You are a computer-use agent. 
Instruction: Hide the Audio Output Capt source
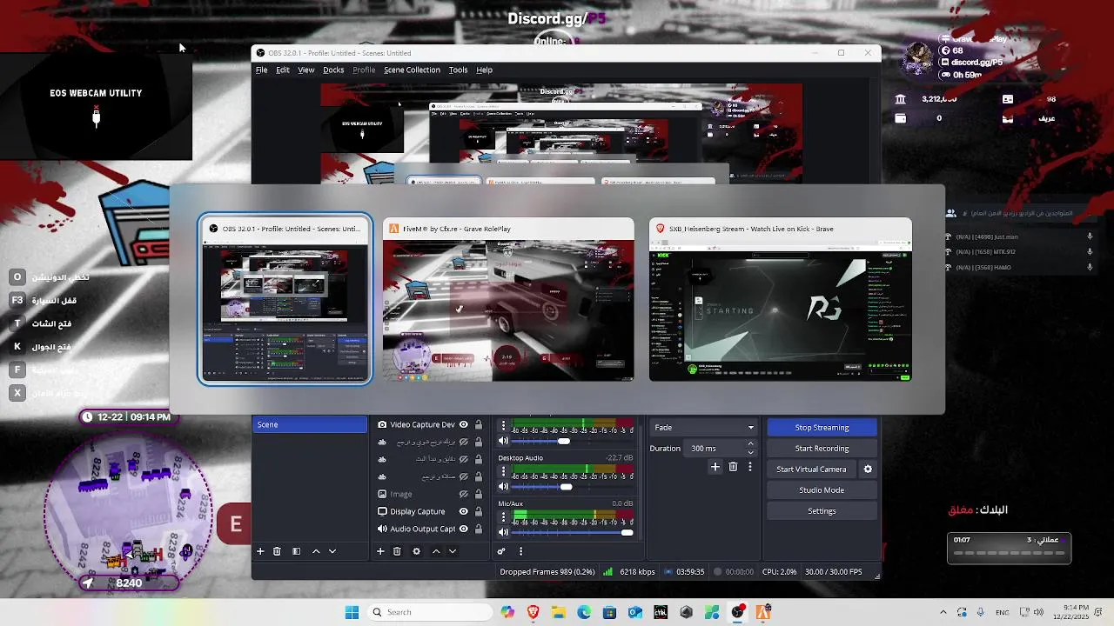point(464,529)
